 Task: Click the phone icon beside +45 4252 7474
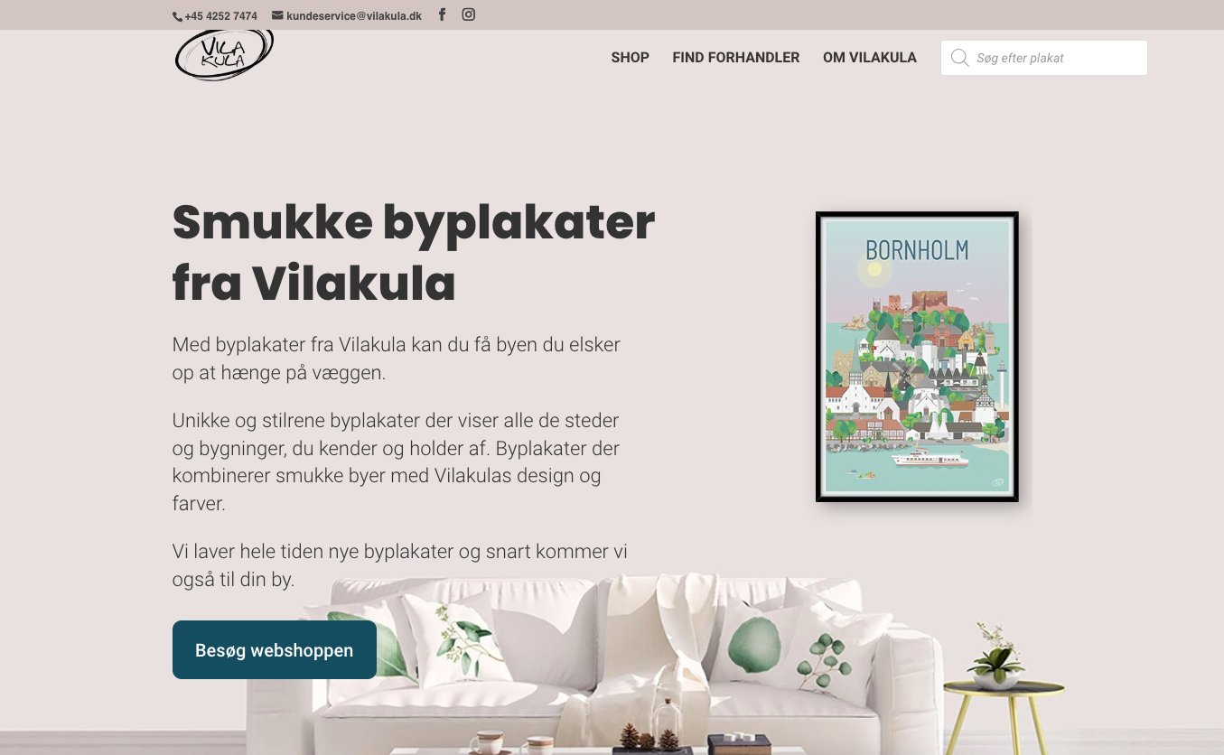[177, 16]
